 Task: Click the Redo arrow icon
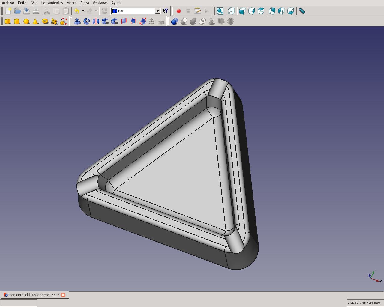(90, 11)
